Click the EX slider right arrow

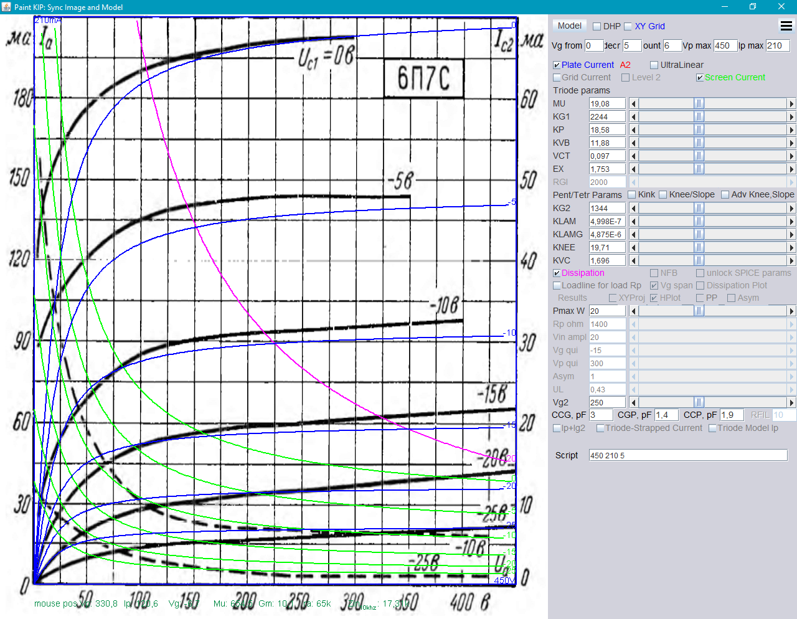click(x=791, y=169)
